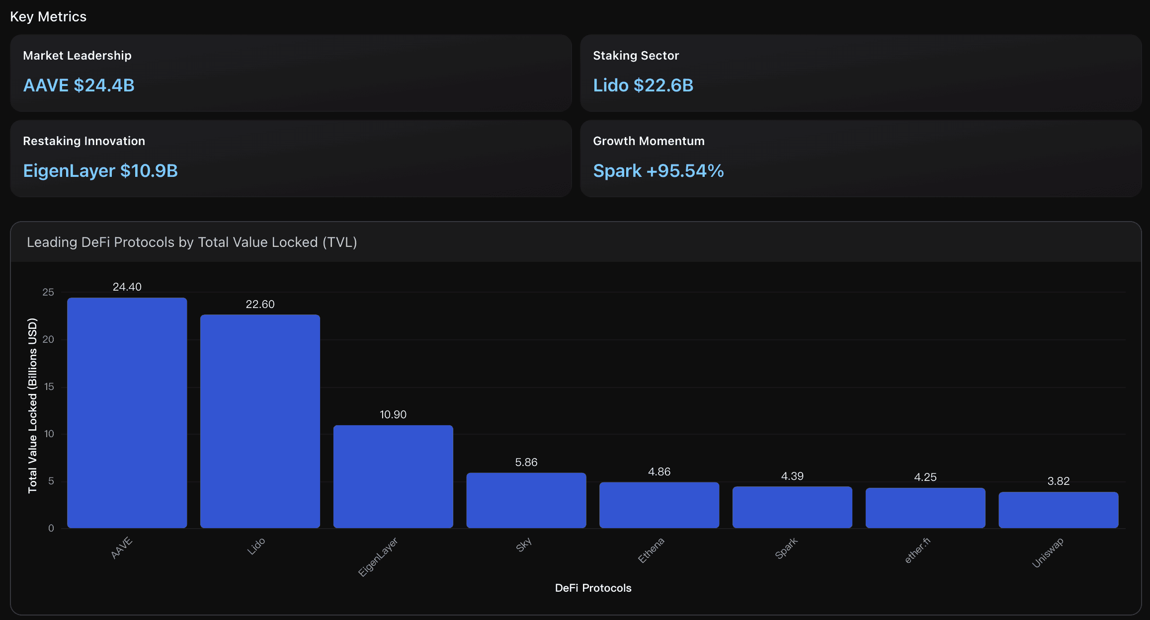1150x620 pixels.
Task: Click the y-axis tick 15
Action: click(49, 387)
